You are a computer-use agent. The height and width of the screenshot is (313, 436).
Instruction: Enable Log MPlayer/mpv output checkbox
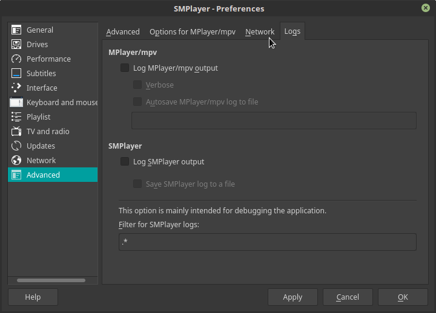click(125, 68)
